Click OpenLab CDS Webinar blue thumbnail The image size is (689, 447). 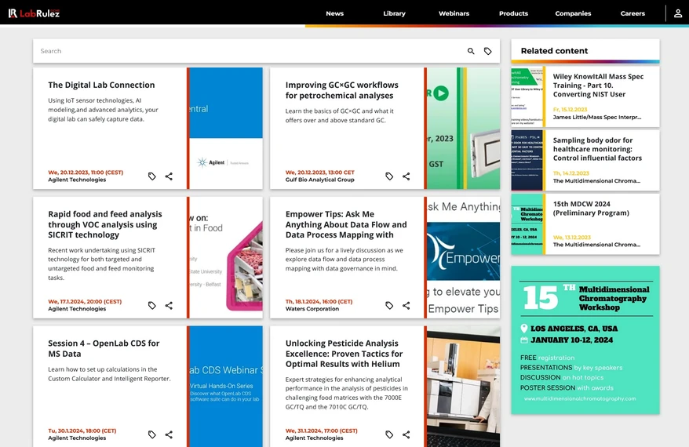pyautogui.click(x=226, y=387)
